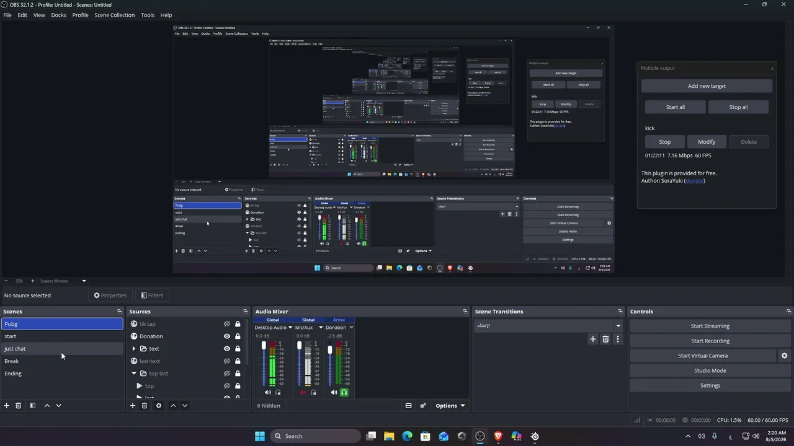Open the Windows Start menu
Viewport: 794px width, 446px height.
(260, 436)
